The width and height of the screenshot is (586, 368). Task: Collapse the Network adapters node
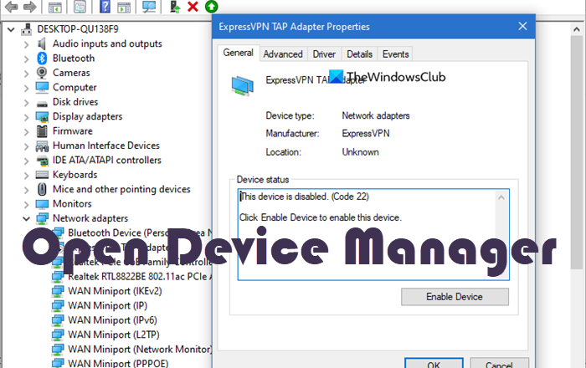[x=26, y=219]
